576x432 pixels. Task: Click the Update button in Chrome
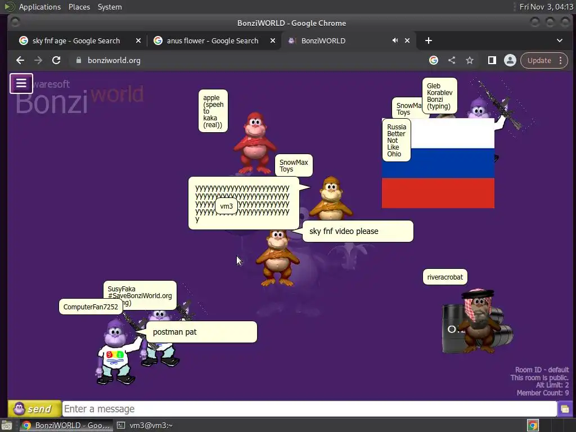click(539, 60)
